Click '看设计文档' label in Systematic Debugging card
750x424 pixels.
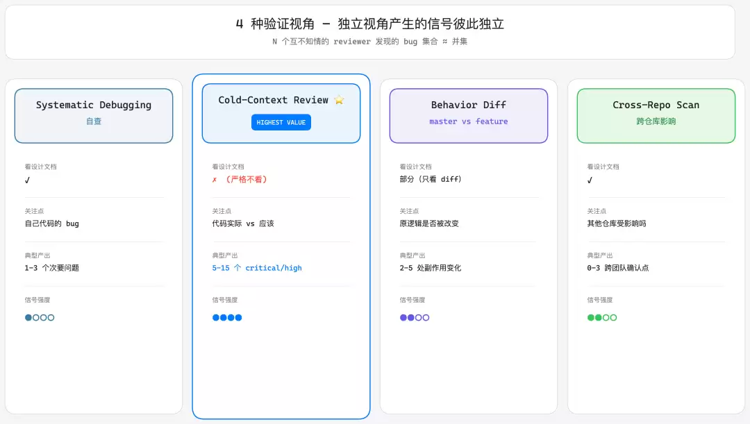point(41,167)
